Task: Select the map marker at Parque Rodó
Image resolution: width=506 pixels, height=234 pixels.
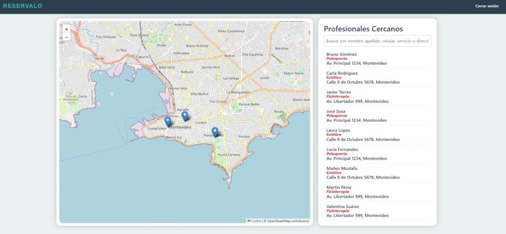Action: [214, 132]
